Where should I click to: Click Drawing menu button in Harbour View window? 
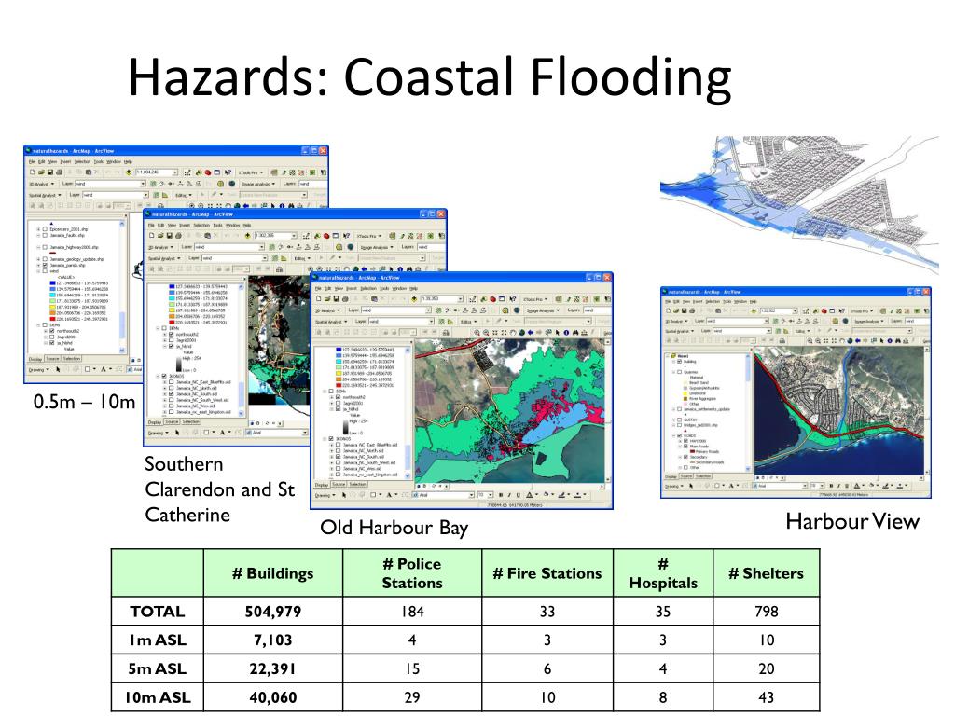click(x=673, y=486)
